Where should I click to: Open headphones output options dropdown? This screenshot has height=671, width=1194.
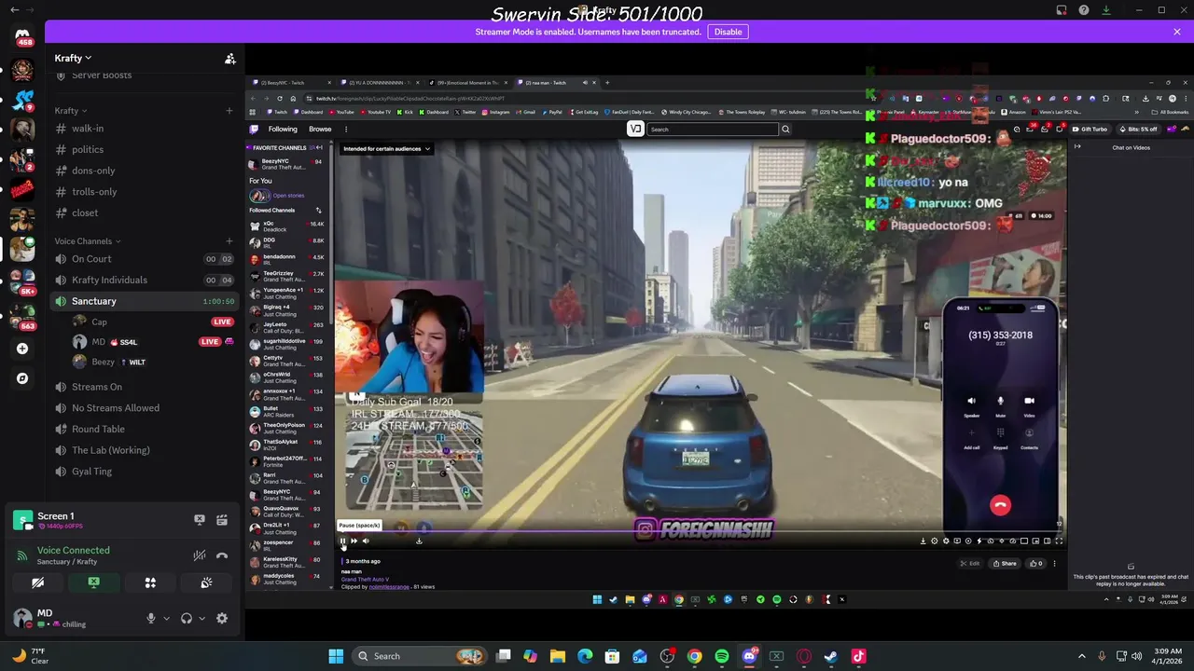(x=201, y=618)
